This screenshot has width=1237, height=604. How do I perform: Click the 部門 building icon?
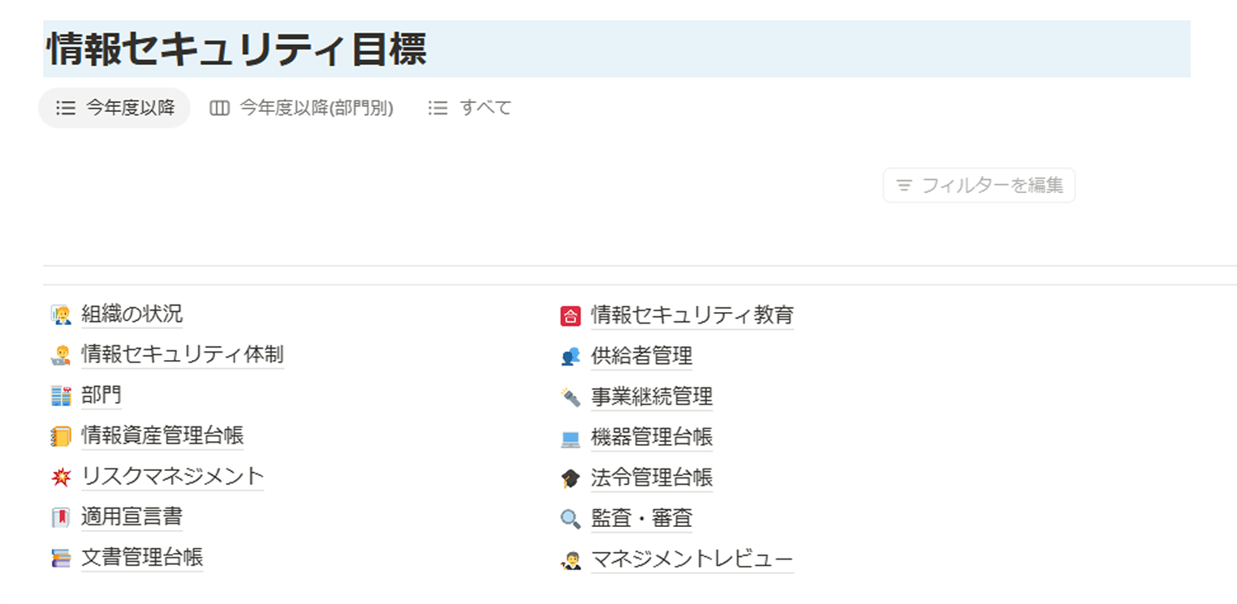click(x=61, y=396)
